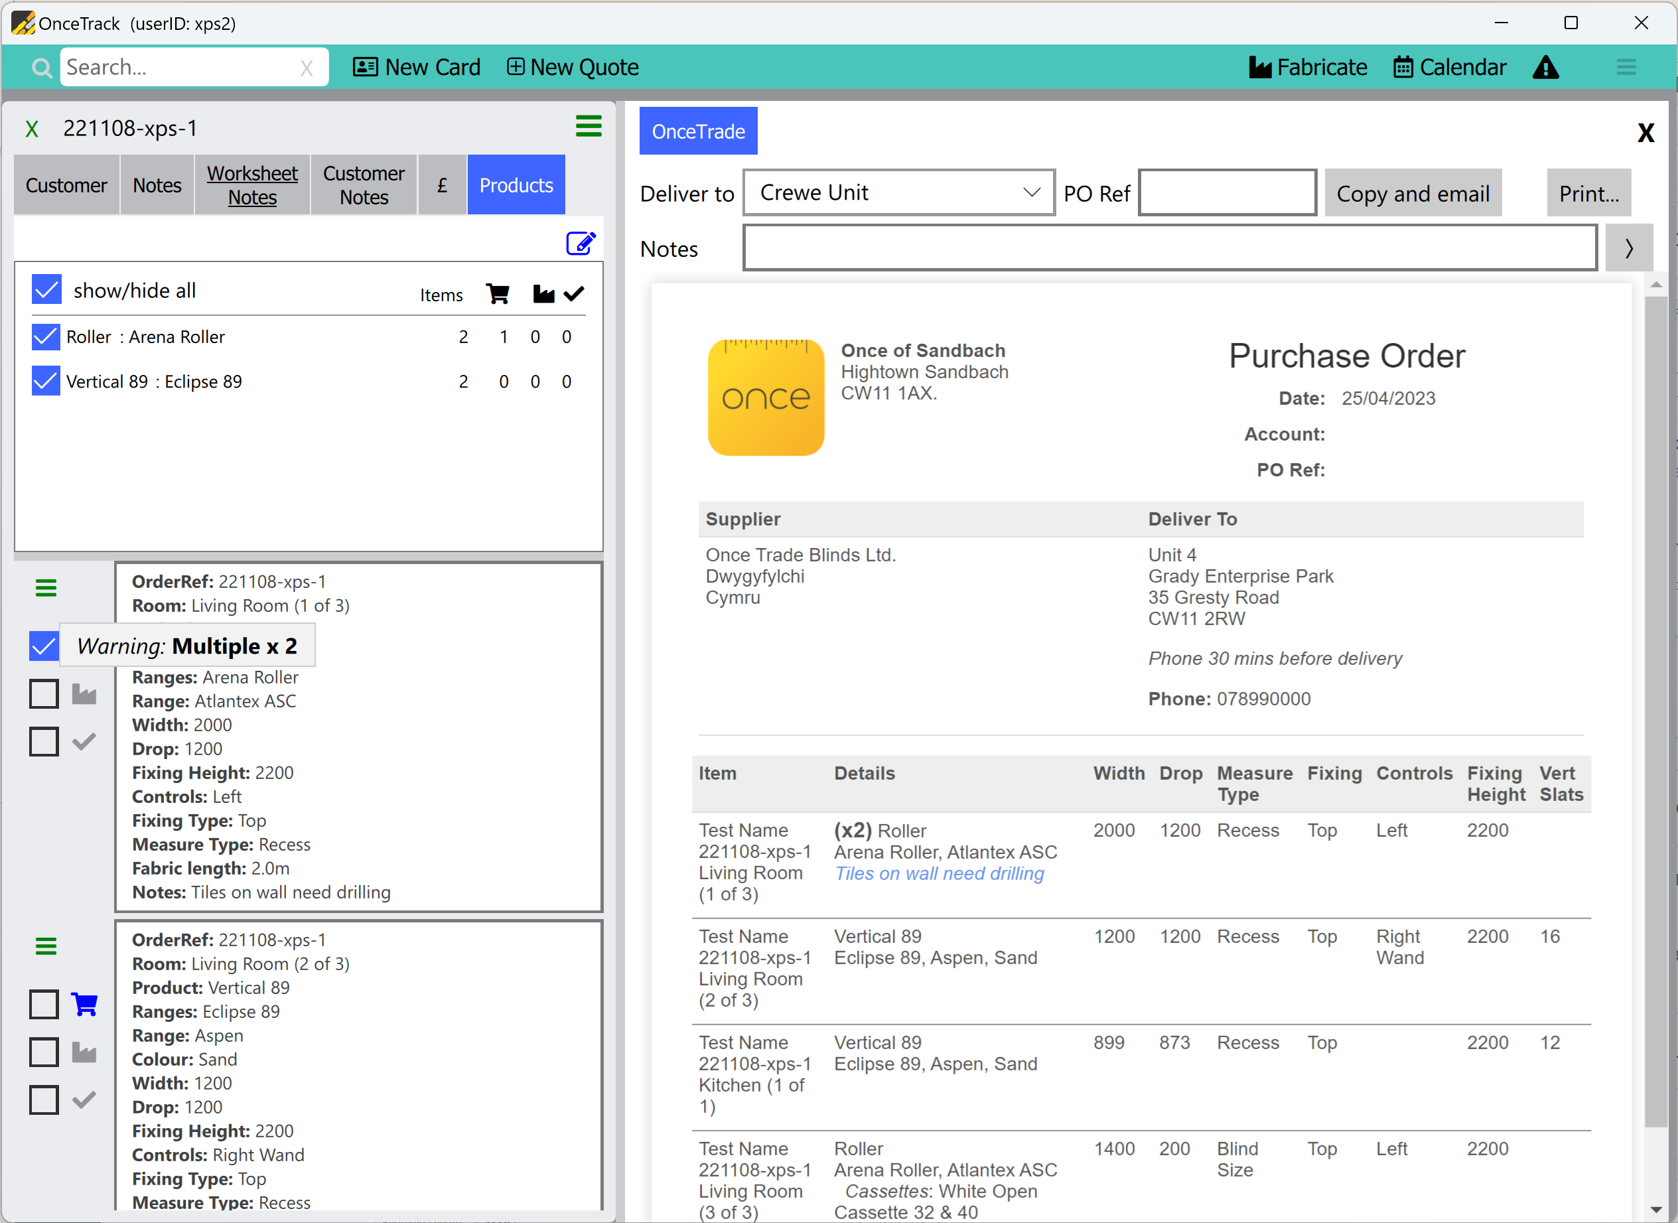Open the Deliver to Crewe Unit dropdown
Viewport: 1678px width, 1223px height.
(x=898, y=192)
